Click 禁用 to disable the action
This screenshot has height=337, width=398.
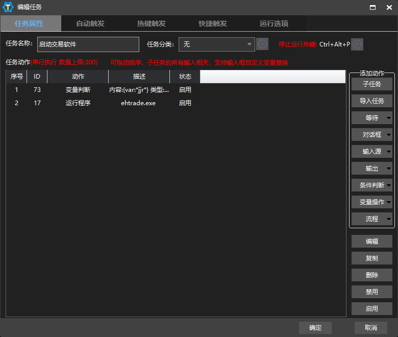click(371, 292)
